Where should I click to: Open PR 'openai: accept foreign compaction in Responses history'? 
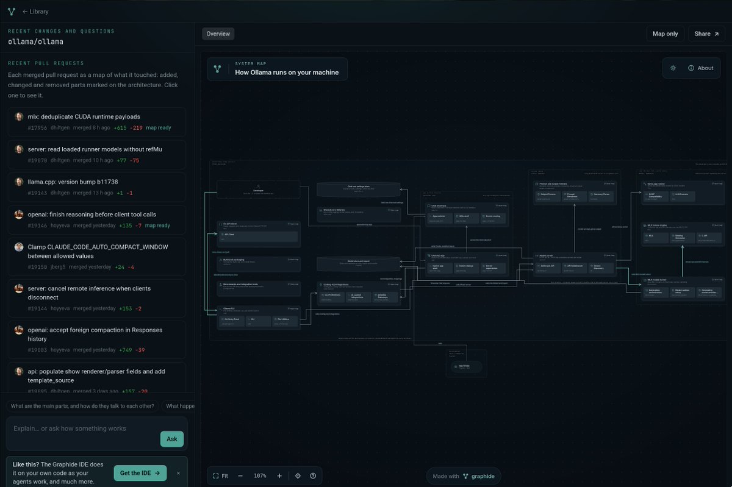pyautogui.click(x=97, y=339)
